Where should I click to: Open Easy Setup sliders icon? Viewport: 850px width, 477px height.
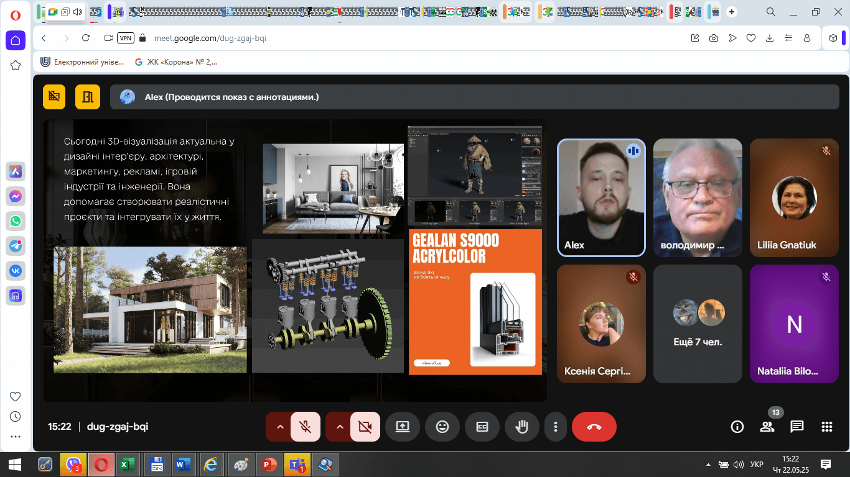pos(788,38)
